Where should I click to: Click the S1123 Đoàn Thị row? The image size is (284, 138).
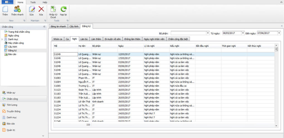[164, 90]
